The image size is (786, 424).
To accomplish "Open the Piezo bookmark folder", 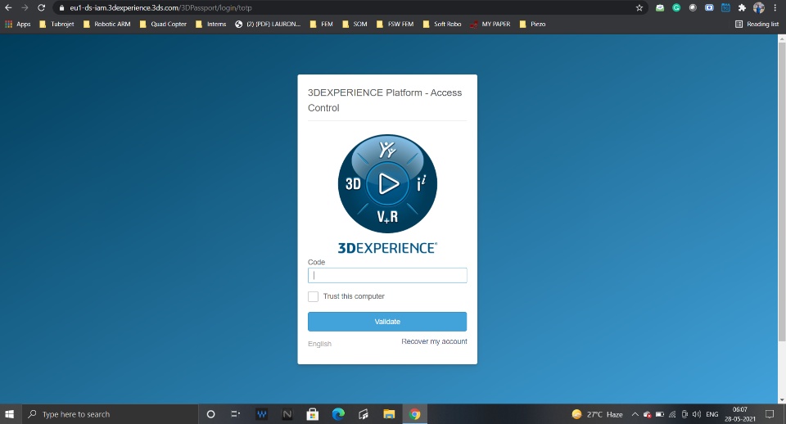I will coord(532,24).
